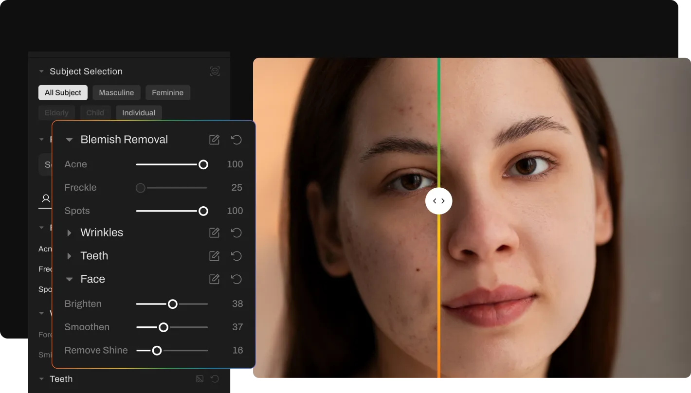691x393 pixels.
Task: Click the face detection icon in Subject Selection
Action: point(215,71)
